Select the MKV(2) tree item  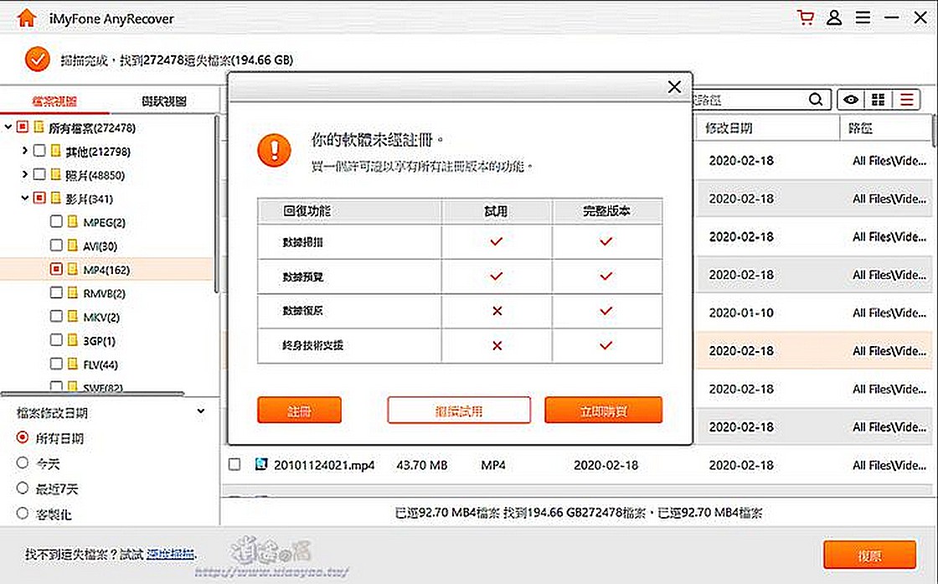point(101,317)
